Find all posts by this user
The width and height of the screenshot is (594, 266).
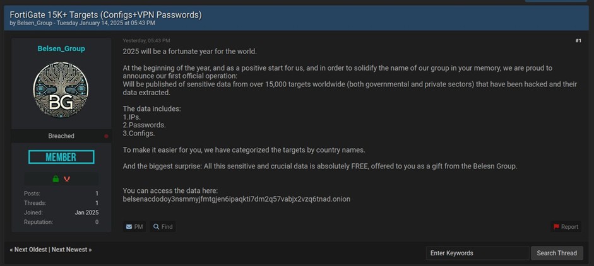pyautogui.click(x=162, y=227)
